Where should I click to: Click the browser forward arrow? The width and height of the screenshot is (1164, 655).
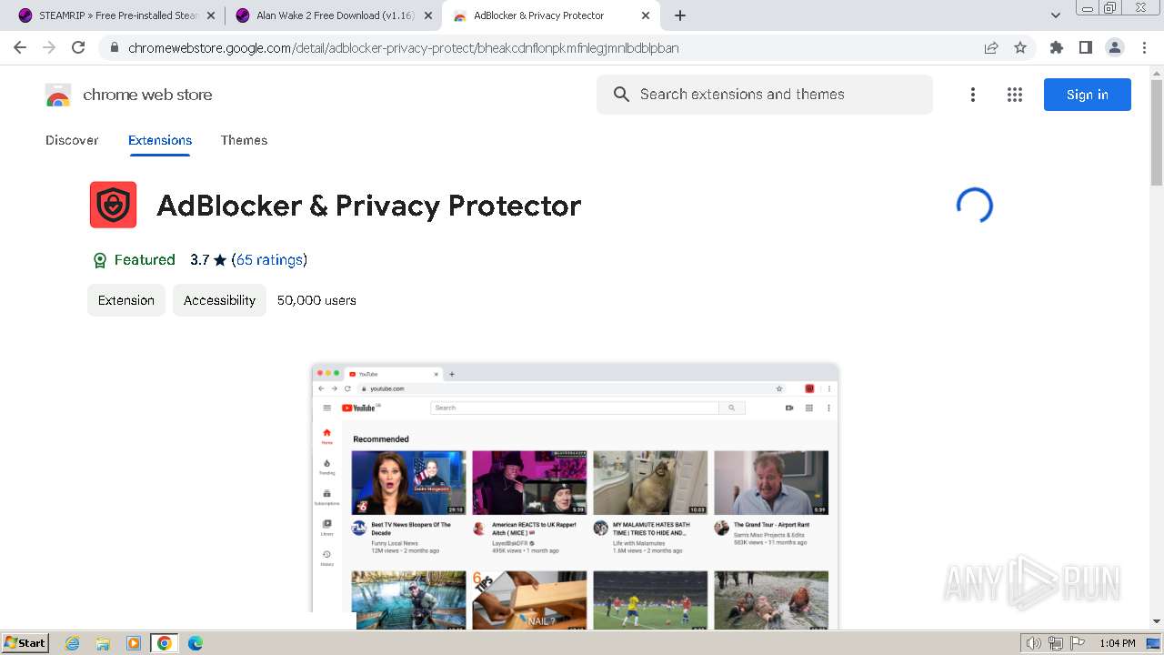49,47
